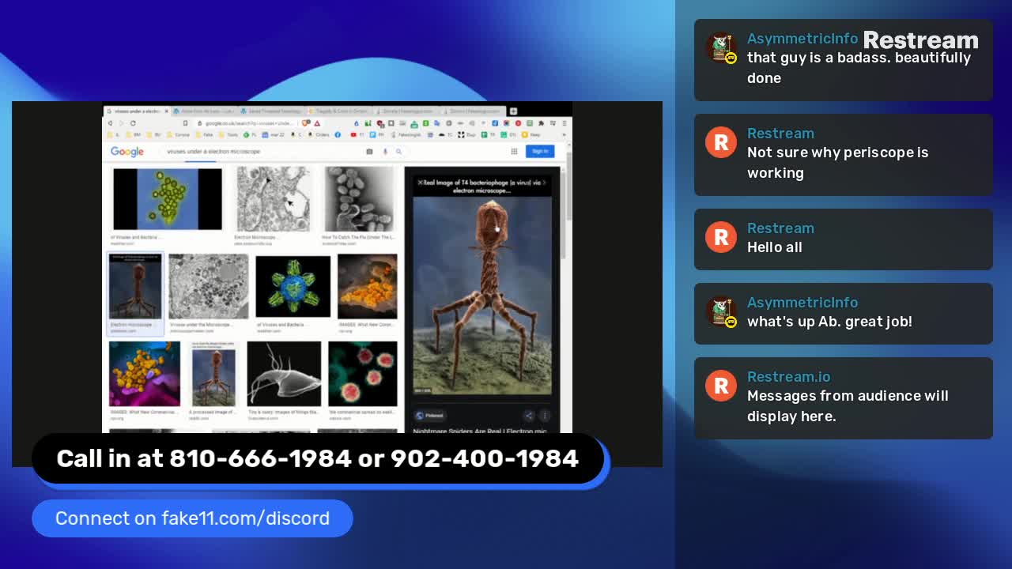The height and width of the screenshot is (569, 1012).
Task: Click Restream.io avatar on audience message
Action: click(x=721, y=386)
